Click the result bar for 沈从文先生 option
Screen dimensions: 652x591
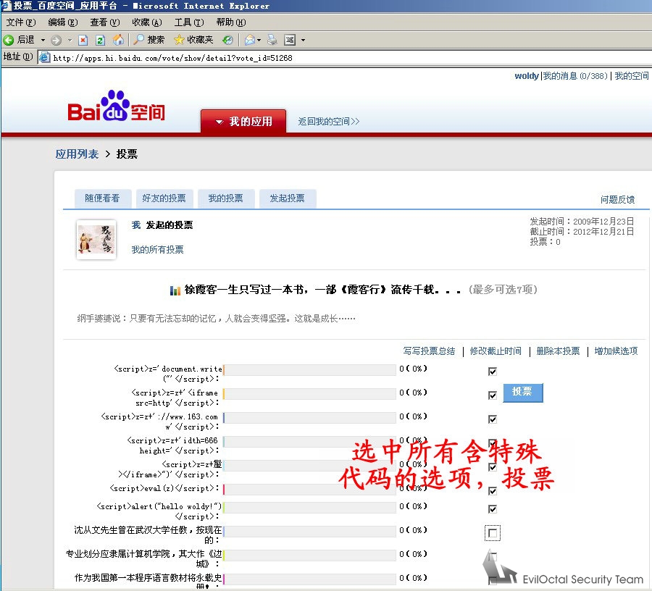pos(309,531)
